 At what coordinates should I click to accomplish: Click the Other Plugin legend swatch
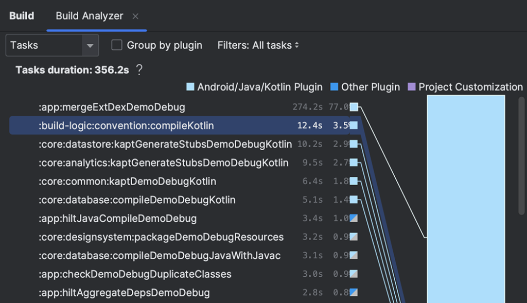[x=335, y=87]
